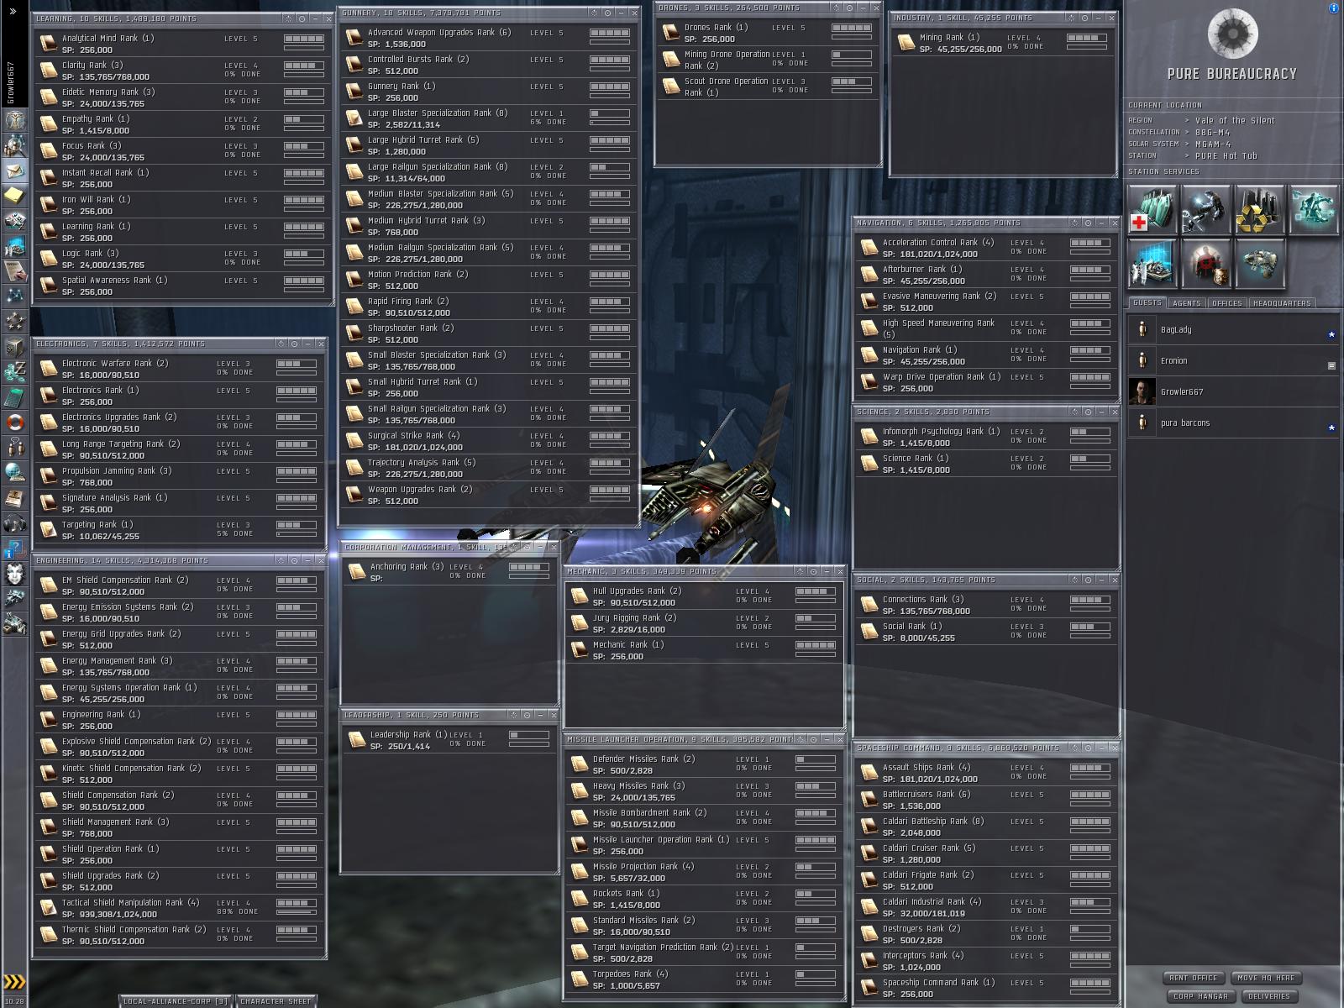1344x1008 pixels.
Task: Select the Caldari Battleship skill row
Action: coord(985,827)
